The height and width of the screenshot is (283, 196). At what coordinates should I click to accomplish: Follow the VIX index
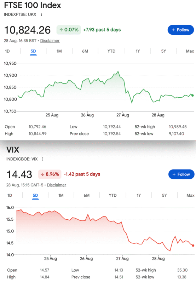tap(181, 174)
